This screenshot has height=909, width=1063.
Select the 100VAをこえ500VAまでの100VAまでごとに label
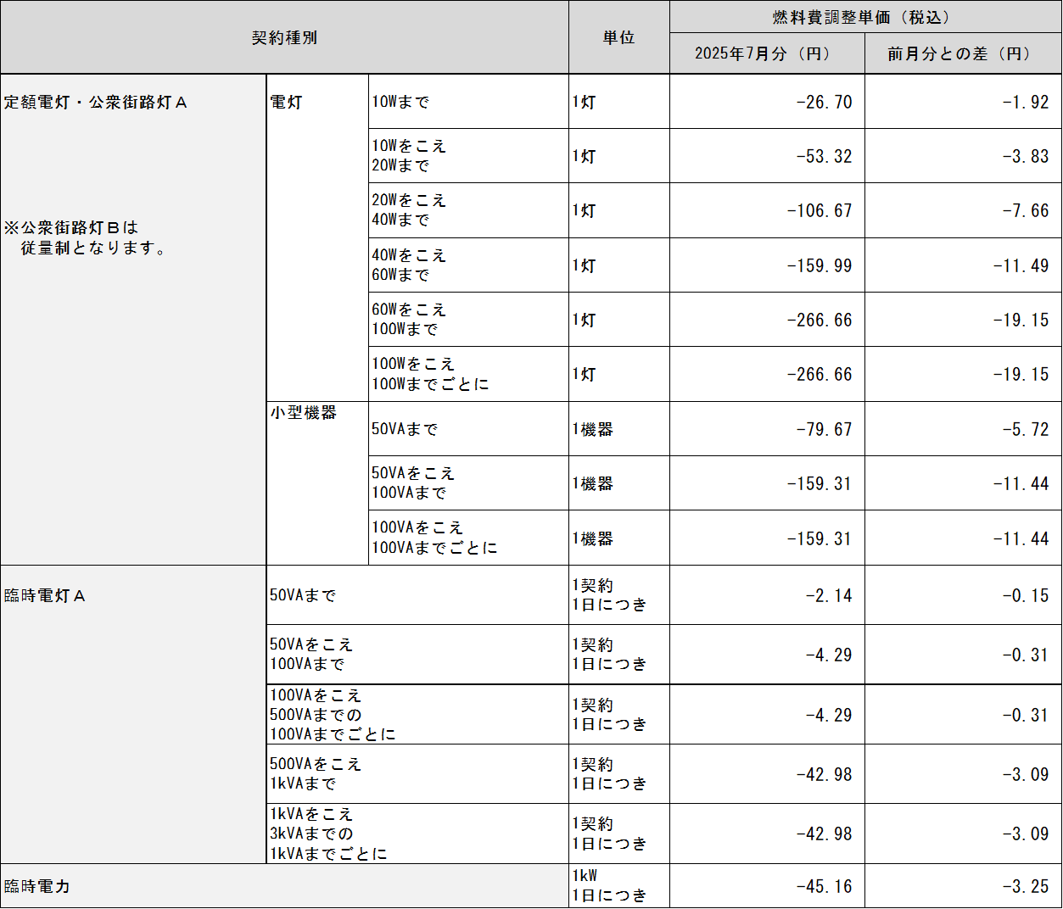(x=333, y=715)
